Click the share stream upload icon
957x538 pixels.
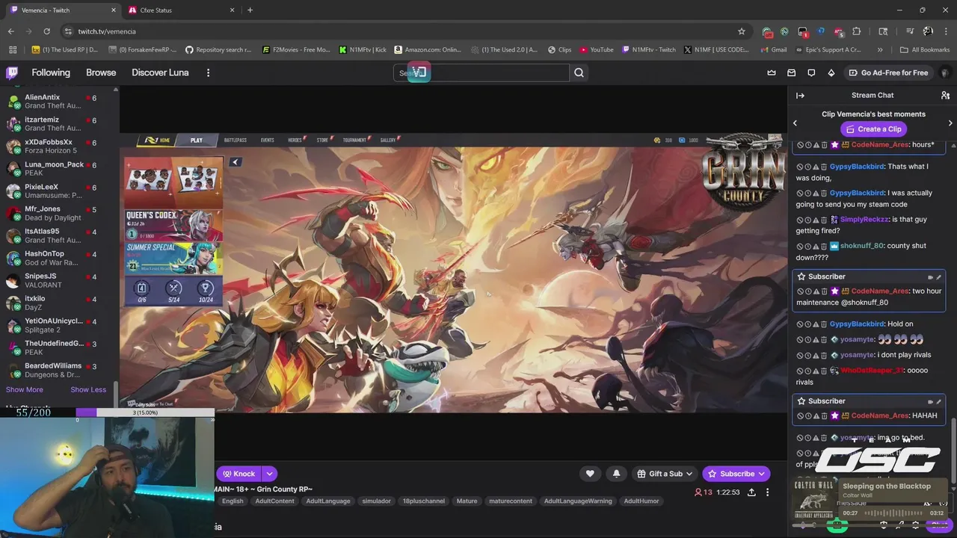[x=751, y=492]
